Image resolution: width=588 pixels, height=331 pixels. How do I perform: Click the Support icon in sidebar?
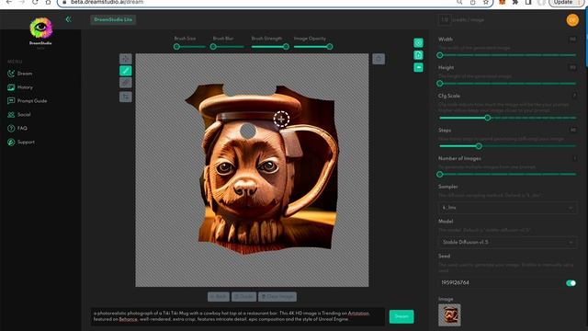(11, 142)
